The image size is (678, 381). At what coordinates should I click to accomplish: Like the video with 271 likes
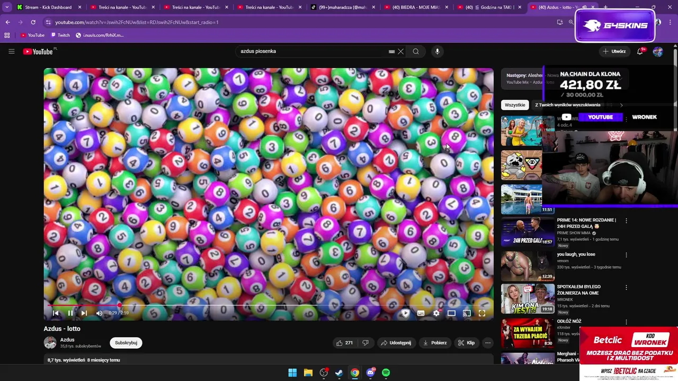click(x=344, y=343)
